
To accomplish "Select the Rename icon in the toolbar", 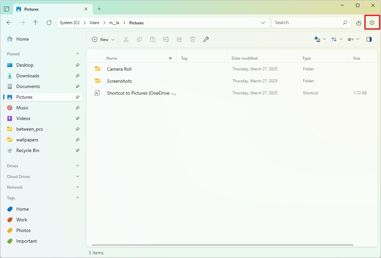I will (x=166, y=39).
